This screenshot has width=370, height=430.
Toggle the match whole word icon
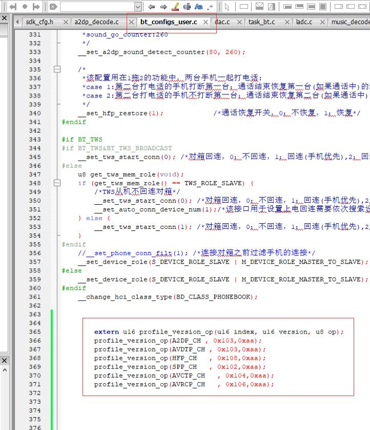(x=188, y=7)
